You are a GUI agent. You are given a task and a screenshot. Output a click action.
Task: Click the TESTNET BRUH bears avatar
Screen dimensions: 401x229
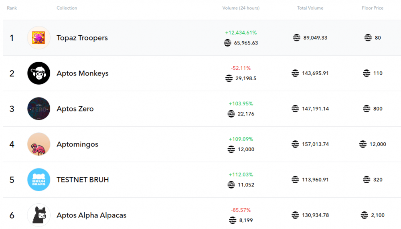click(x=38, y=180)
